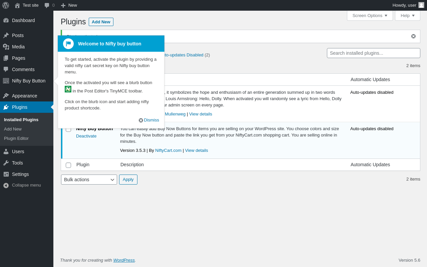
Task: Click the Nifty Buy Button keyboard icon
Action: tap(6, 81)
